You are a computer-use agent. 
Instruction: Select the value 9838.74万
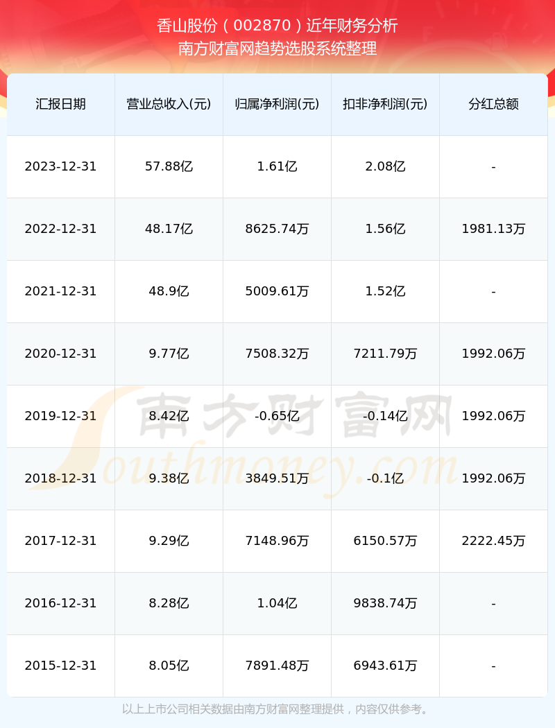click(x=386, y=603)
